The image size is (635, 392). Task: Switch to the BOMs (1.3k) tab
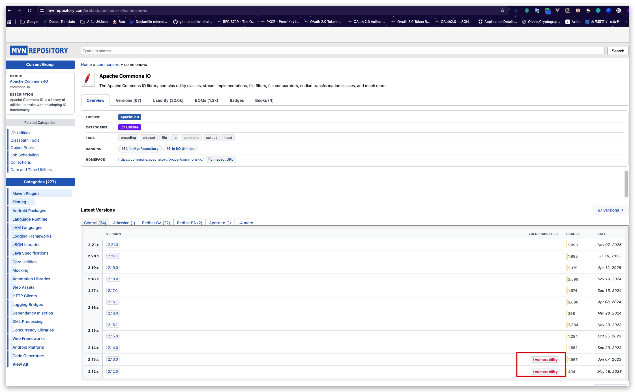(207, 100)
